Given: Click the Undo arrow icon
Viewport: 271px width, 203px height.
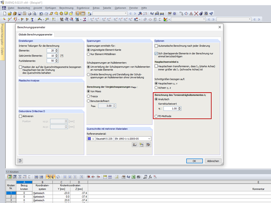Looking at the screenshot, I should coord(41,14).
